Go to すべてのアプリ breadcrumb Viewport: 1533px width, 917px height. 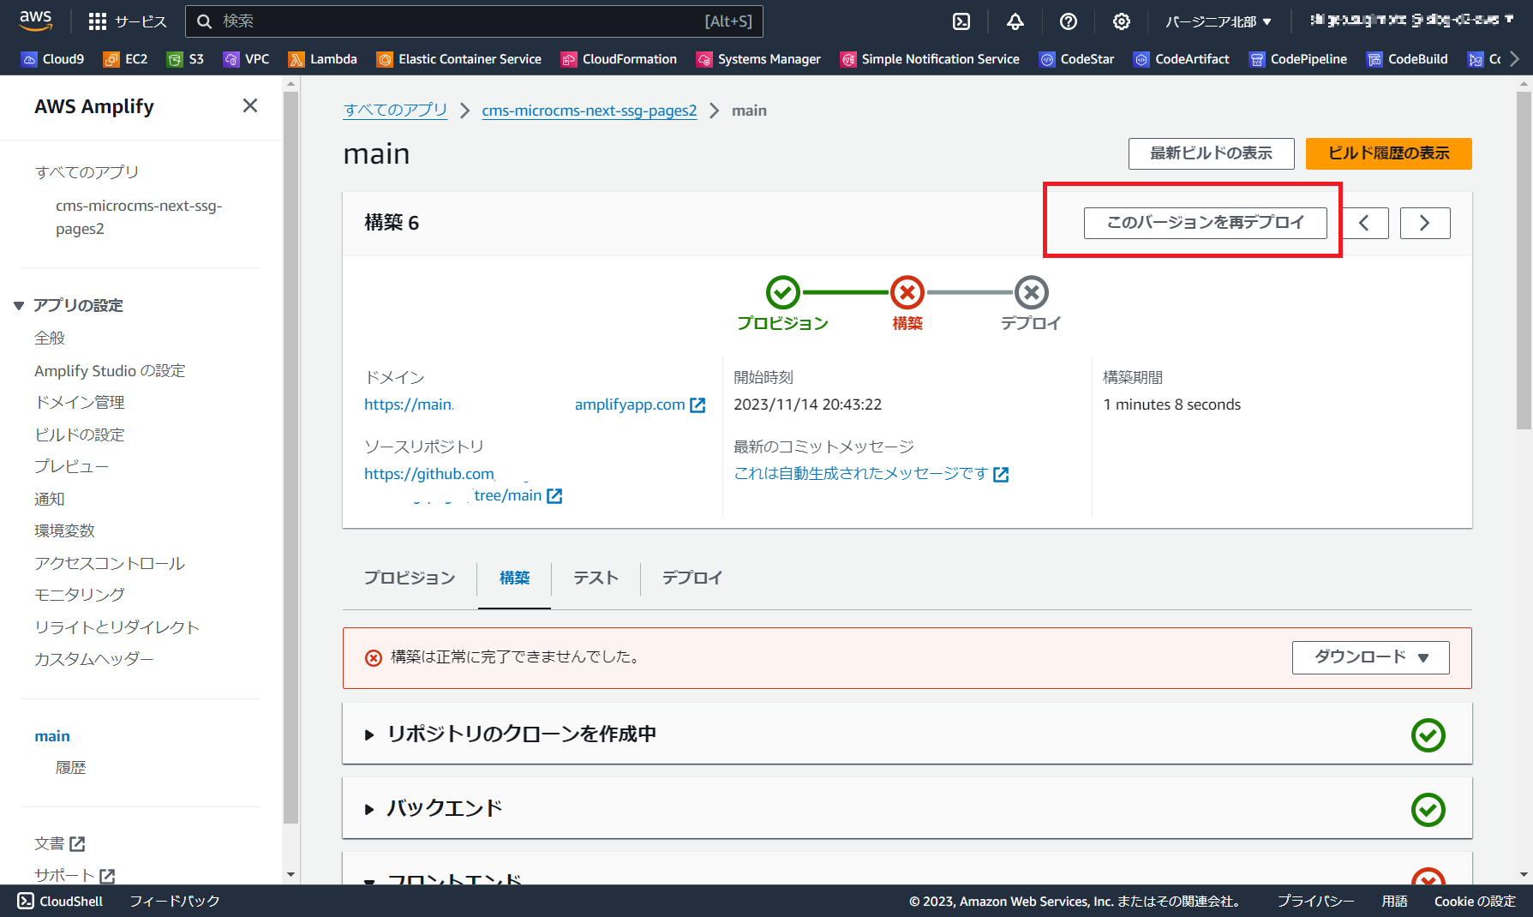tap(395, 111)
